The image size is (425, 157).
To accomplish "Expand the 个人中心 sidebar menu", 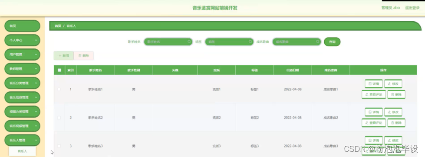I will pyautogui.click(x=22, y=40).
